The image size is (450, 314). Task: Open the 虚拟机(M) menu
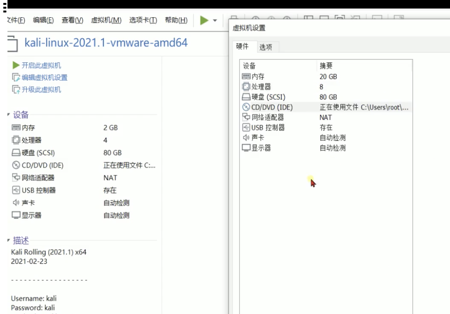(x=106, y=20)
